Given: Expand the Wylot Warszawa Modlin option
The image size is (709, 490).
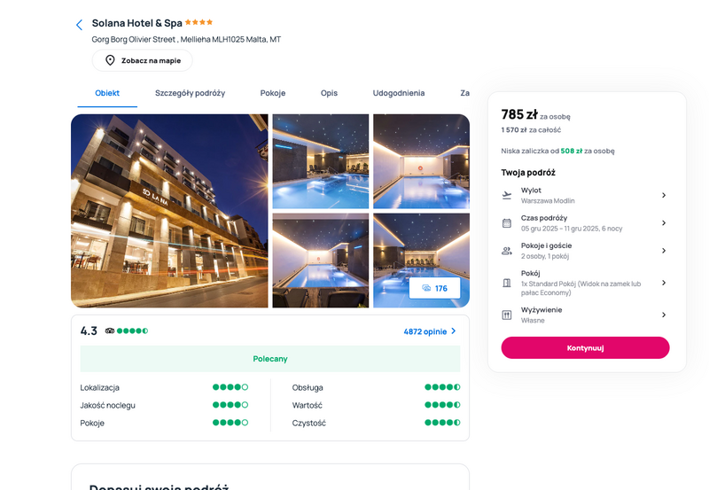Looking at the screenshot, I should coord(585,195).
